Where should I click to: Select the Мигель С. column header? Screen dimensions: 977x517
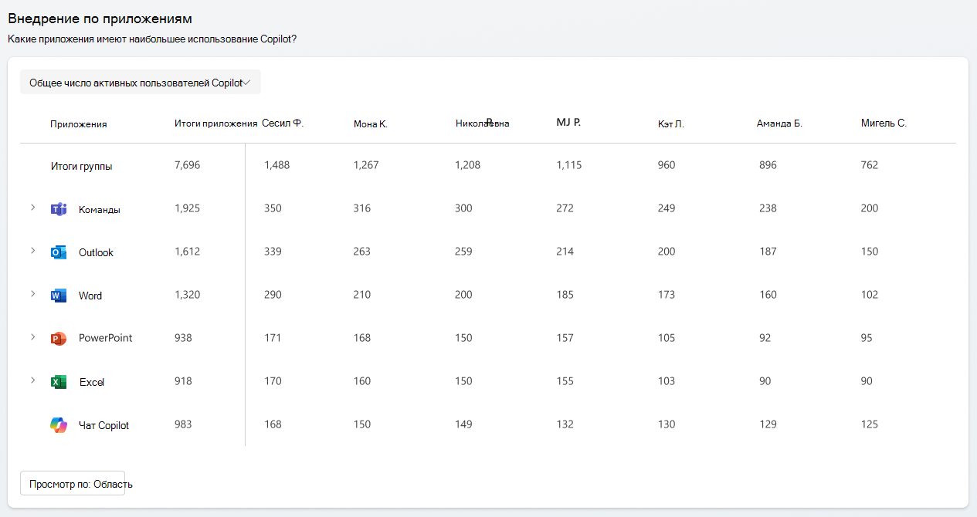click(x=884, y=123)
